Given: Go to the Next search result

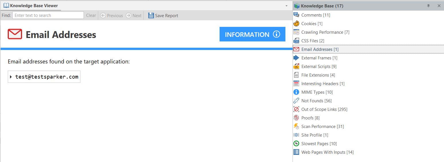Looking at the screenshot, I should coord(134,15).
